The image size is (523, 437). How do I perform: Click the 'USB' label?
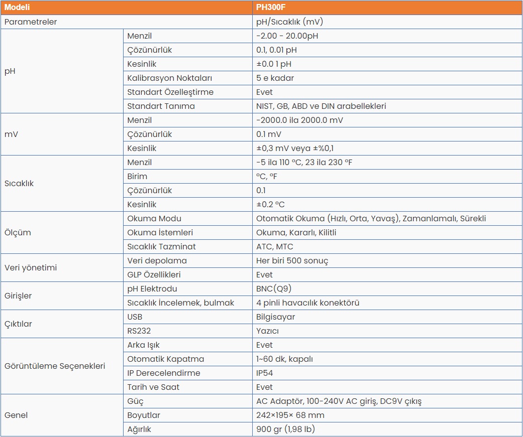point(135,317)
